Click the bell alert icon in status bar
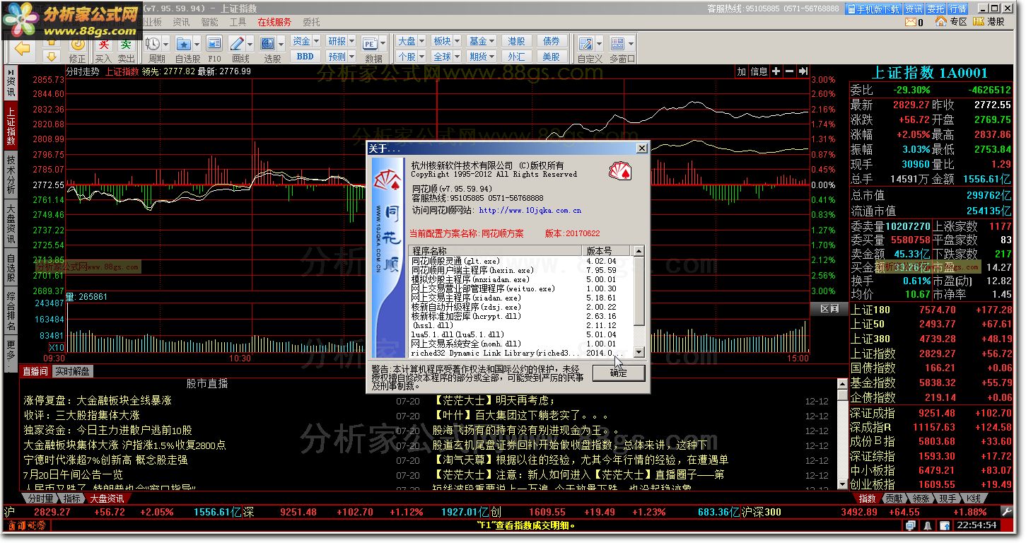Viewport: 1026px width, 543px height. tap(926, 525)
